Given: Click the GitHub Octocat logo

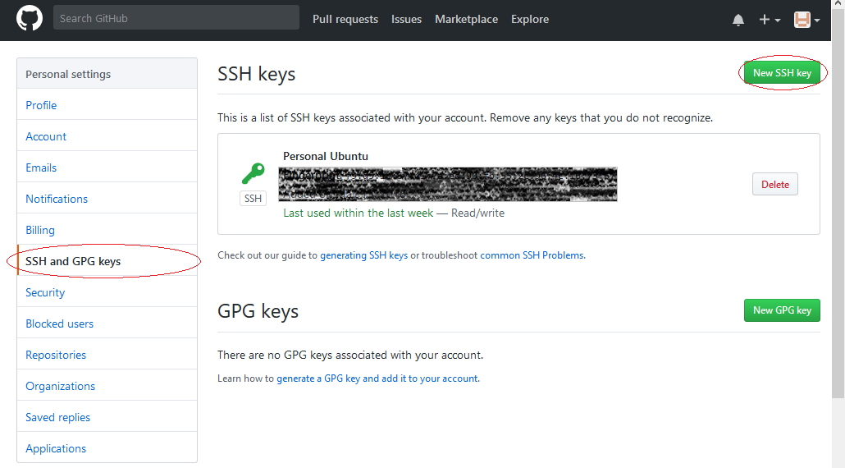Looking at the screenshot, I should click(29, 19).
